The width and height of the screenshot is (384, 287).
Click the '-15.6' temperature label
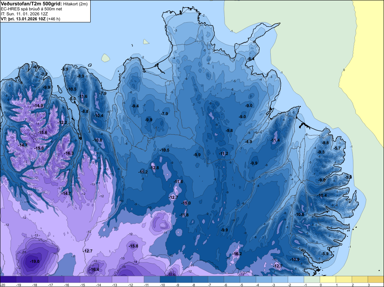pos(42,132)
